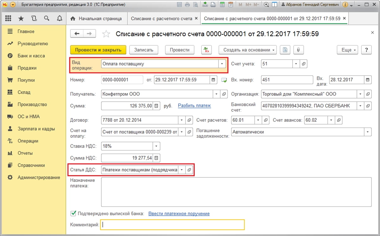This screenshot has width=380, height=236.
Task: Open the sections grid menu icon
Action: (9, 18)
